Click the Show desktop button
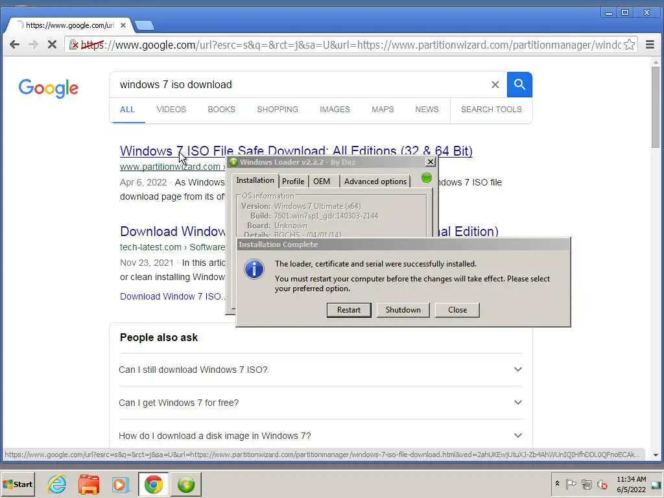 coord(656,484)
